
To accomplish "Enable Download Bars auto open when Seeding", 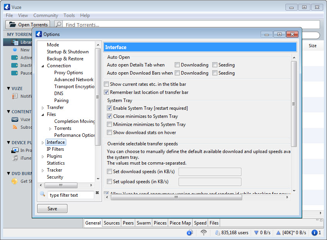I will tap(215, 73).
